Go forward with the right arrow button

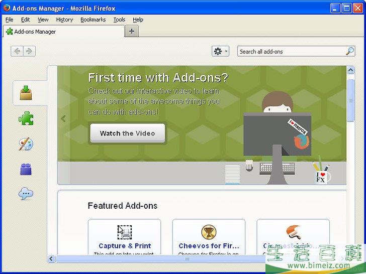pyautogui.click(x=29, y=51)
